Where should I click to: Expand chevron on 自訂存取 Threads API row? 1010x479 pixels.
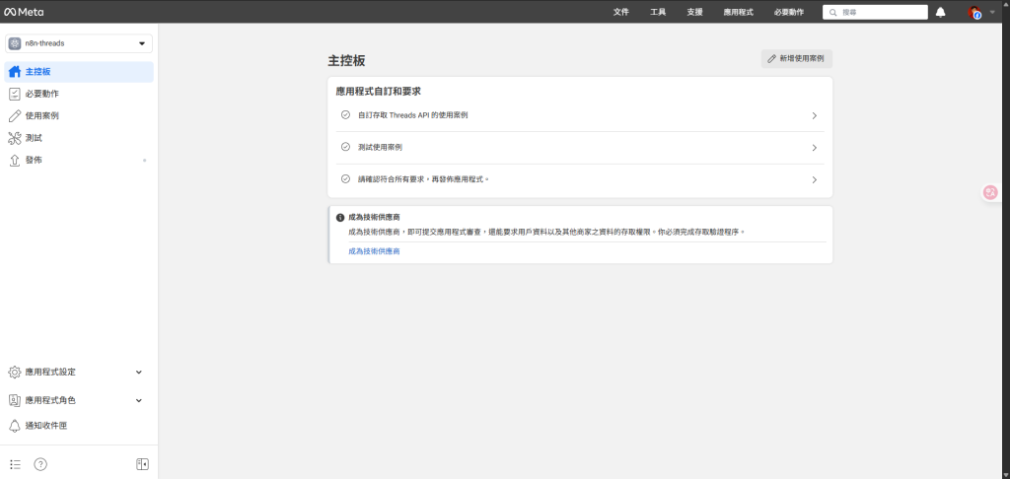tap(814, 116)
